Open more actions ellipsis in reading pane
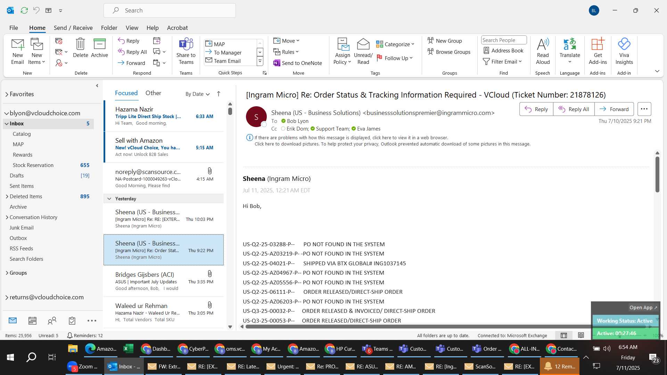 pyautogui.click(x=644, y=109)
